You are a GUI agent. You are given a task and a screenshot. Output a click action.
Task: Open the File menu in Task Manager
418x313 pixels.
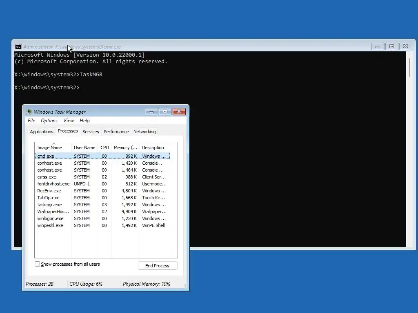click(x=31, y=121)
